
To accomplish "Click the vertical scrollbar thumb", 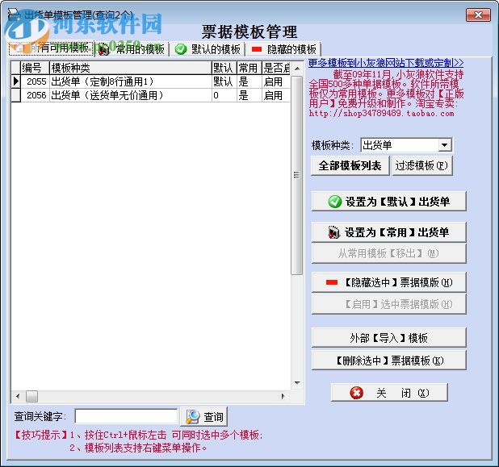I will 297,175.
